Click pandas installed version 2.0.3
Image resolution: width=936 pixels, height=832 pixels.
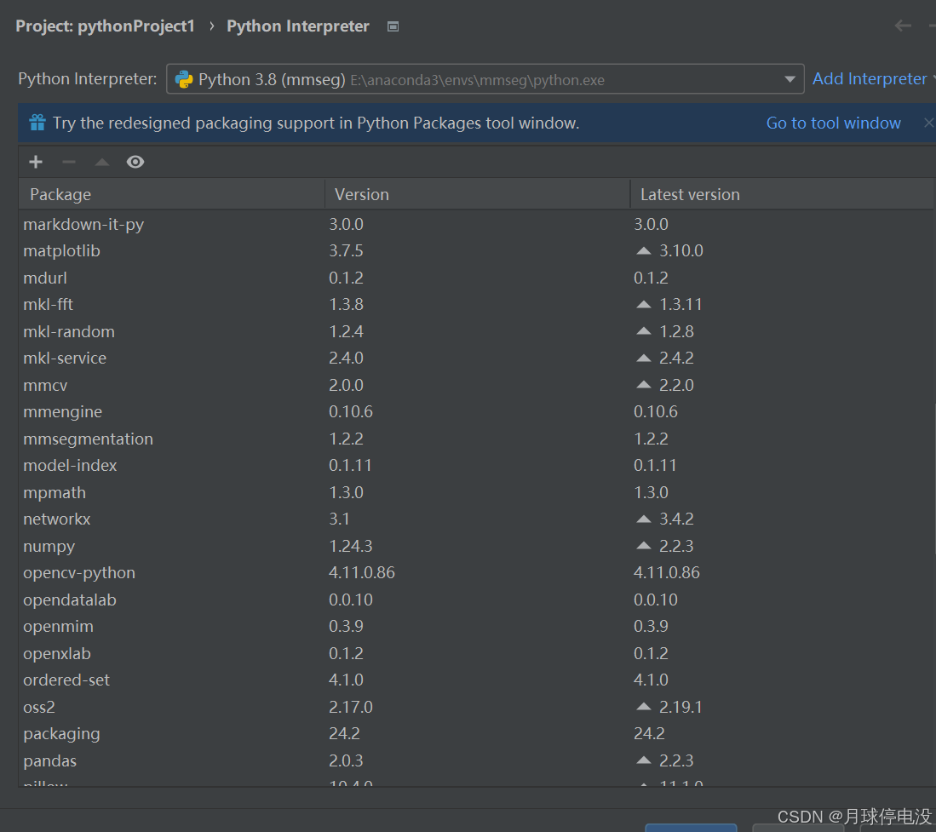point(346,760)
